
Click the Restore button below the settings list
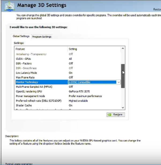[x=116, y=115]
